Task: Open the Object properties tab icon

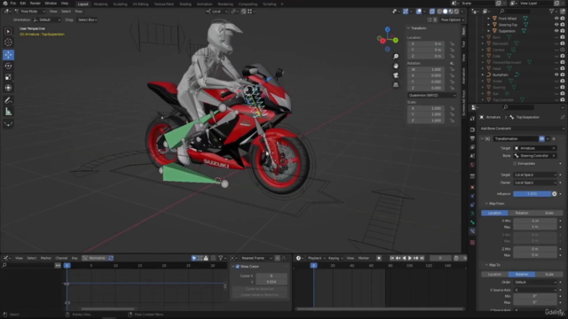Action: [x=472, y=187]
